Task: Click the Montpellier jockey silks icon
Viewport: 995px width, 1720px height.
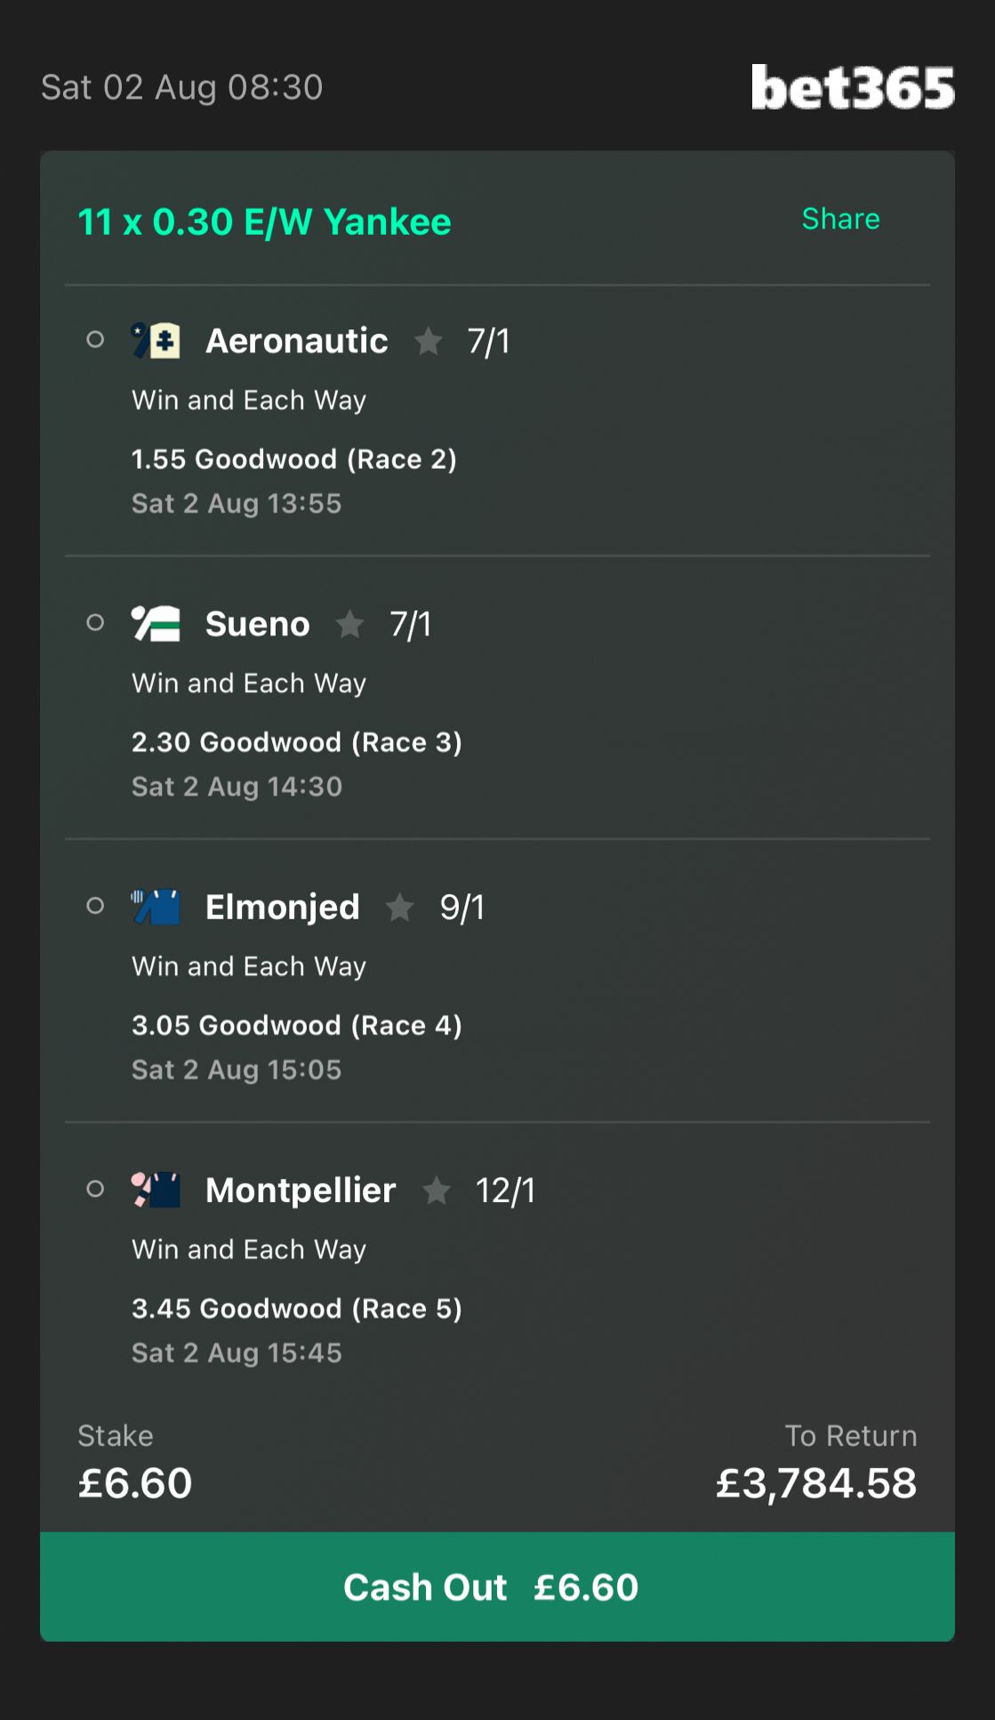Action: point(156,1190)
